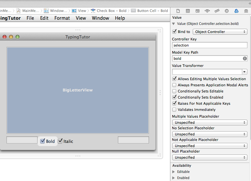Toggle Conditionally Sets Enabled
Image resolution: width=251 pixels, height=181 pixels.
click(x=174, y=97)
